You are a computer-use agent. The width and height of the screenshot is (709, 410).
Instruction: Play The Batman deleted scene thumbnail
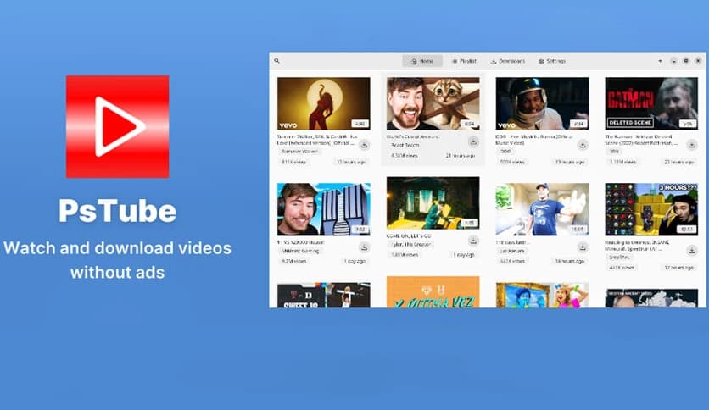point(650,103)
